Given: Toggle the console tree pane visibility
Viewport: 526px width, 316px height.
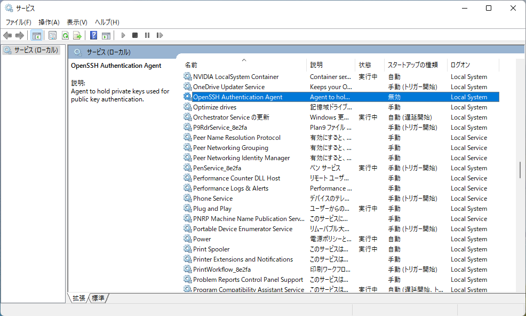Looking at the screenshot, I should tap(36, 35).
